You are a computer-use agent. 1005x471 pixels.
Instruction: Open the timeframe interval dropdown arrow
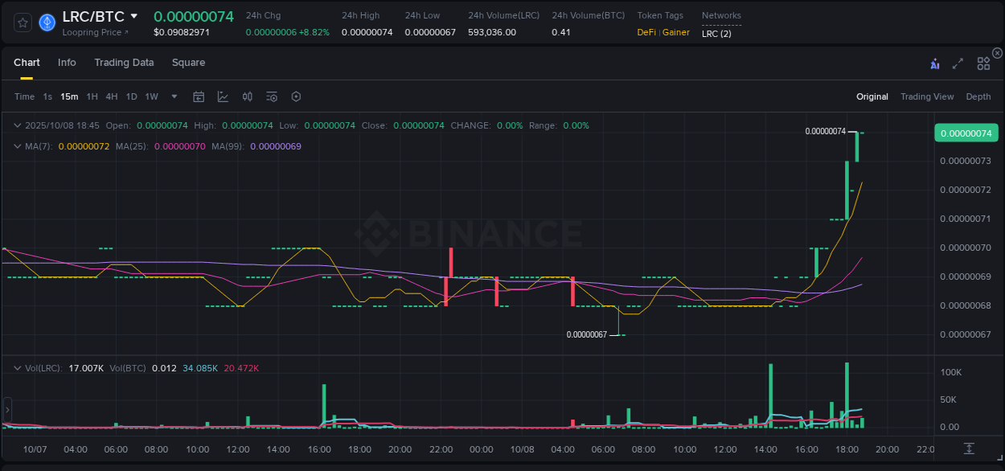point(174,96)
